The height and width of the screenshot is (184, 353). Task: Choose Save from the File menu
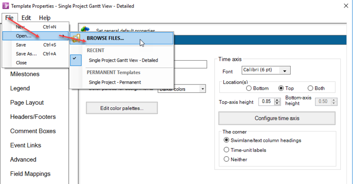click(36, 45)
